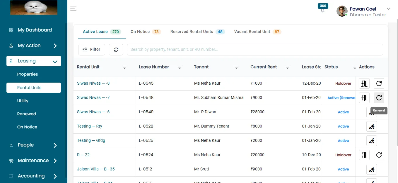Click Pawan Goel's profile avatar
Image resolution: width=398 pixels, height=183 pixels.
[x=342, y=11]
